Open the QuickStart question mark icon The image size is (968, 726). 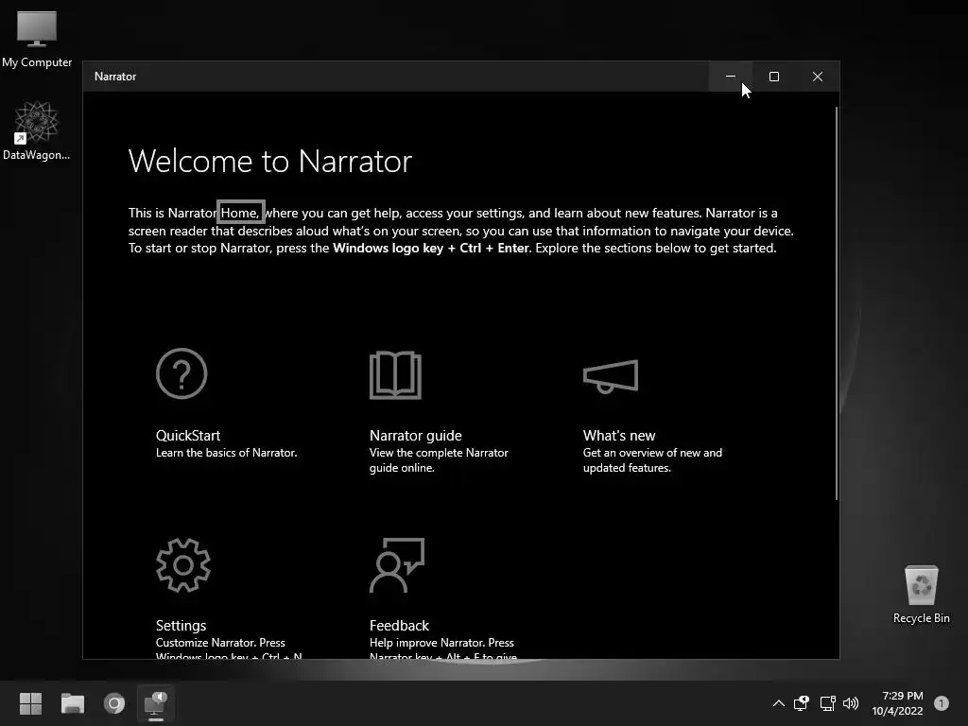[x=181, y=373]
